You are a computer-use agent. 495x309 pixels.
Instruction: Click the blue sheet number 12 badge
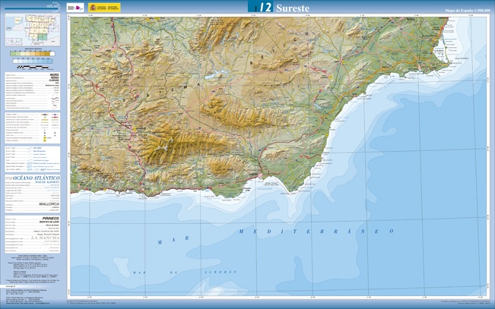pos(261,8)
